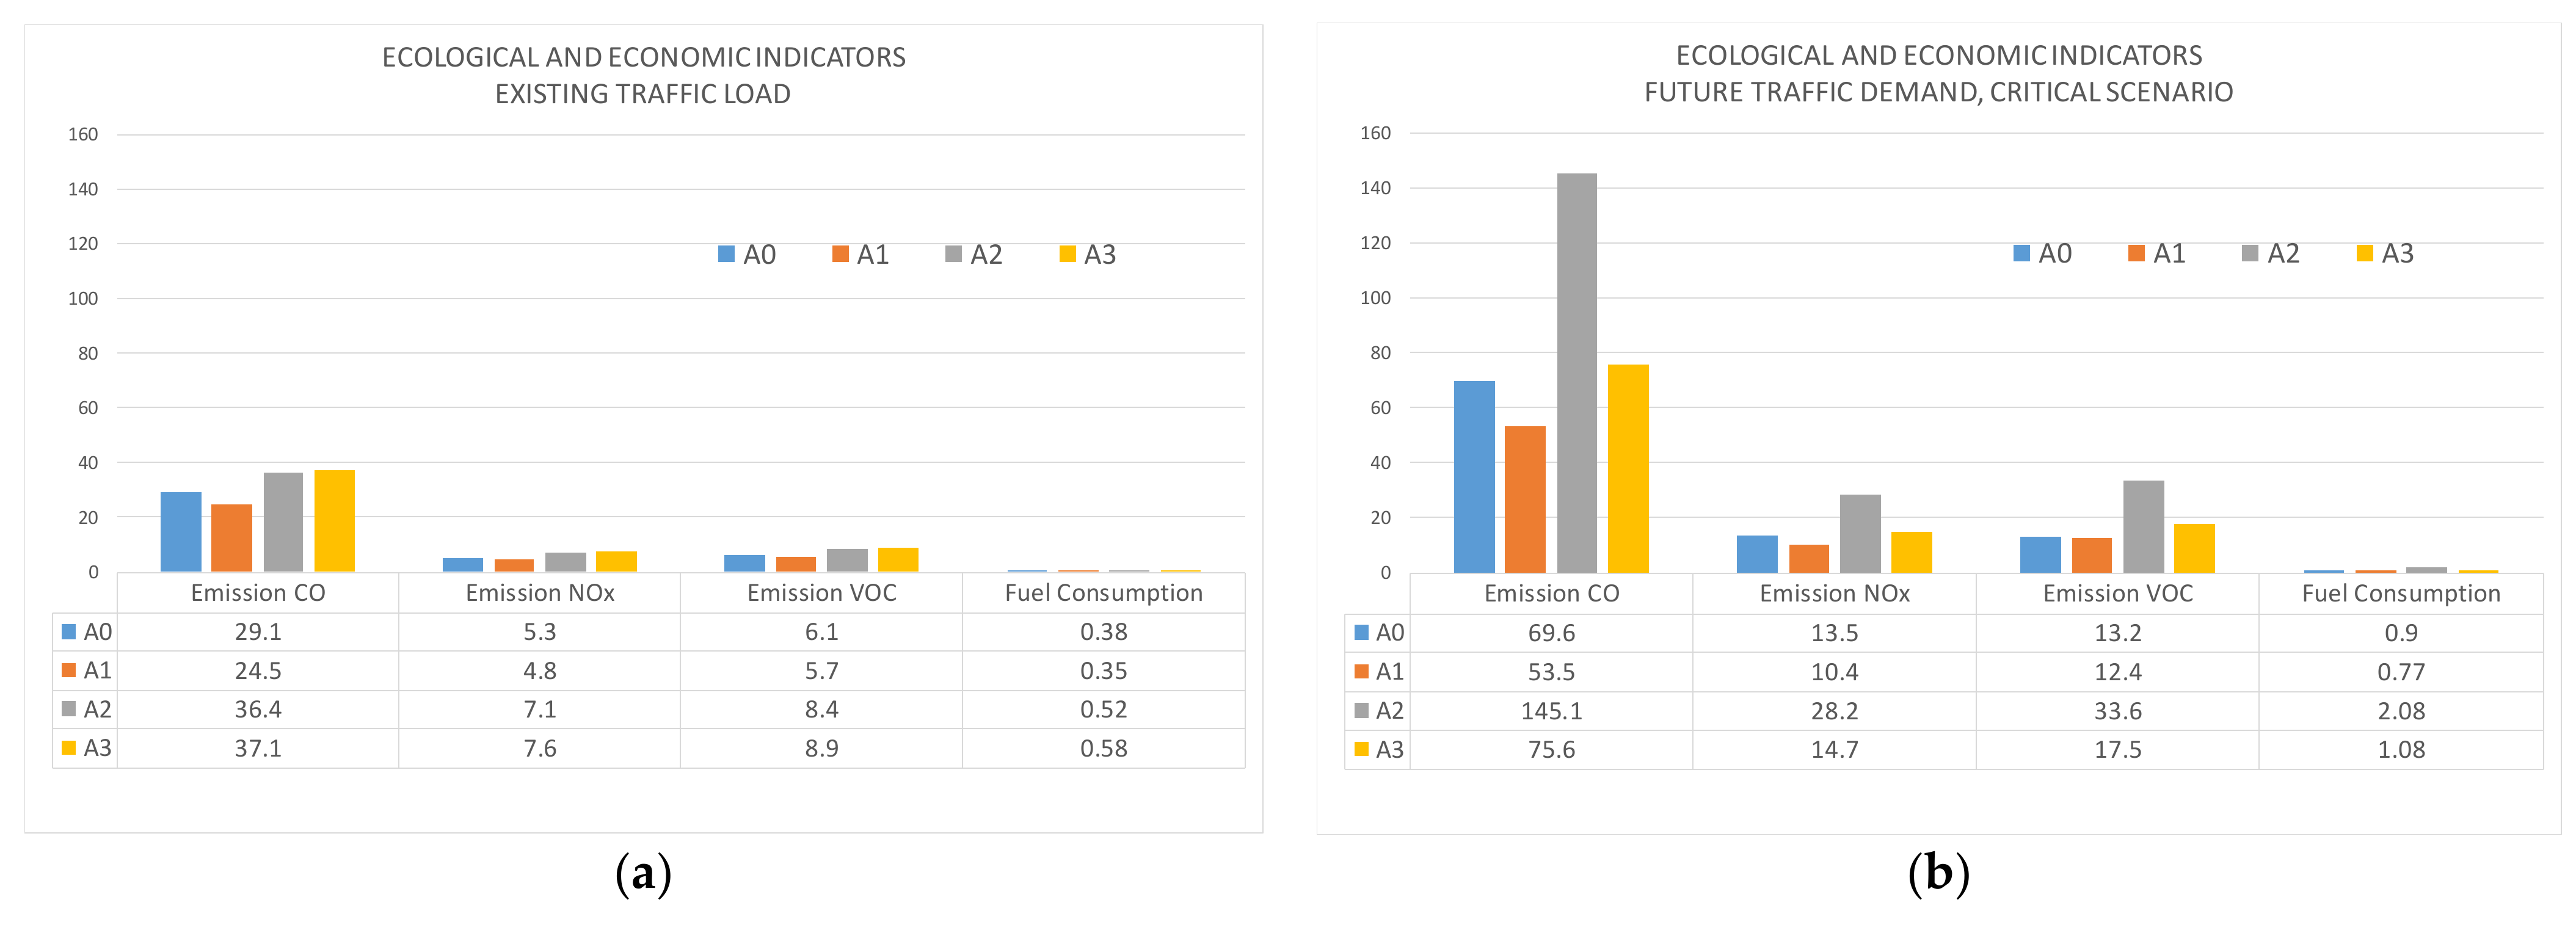This screenshot has height=930, width=2576.
Task: Select the value 28.2 under Emission NOx
Action: 1834,711
